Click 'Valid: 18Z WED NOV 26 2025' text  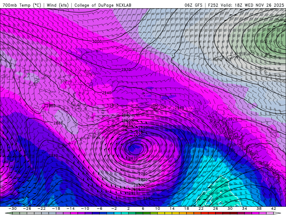[x=252, y=5]
